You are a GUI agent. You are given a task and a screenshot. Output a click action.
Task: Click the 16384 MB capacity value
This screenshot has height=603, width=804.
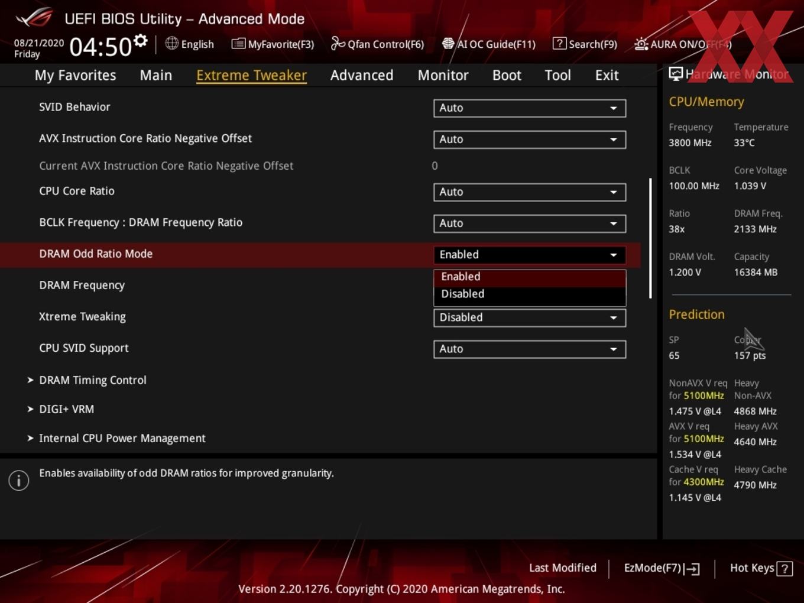756,273
